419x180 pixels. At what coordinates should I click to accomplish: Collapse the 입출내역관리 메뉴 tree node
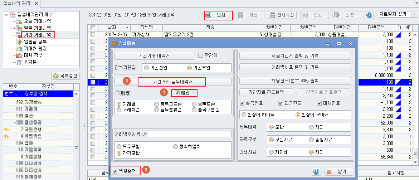point(6,15)
